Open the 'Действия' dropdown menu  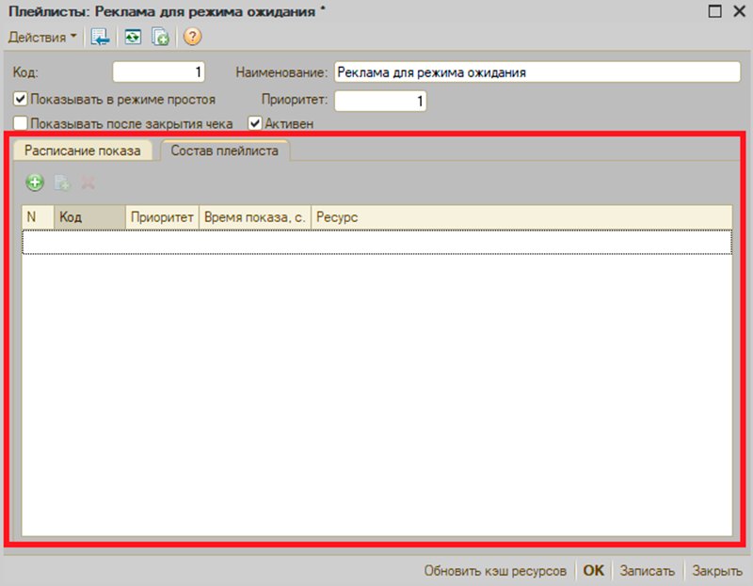pos(42,37)
